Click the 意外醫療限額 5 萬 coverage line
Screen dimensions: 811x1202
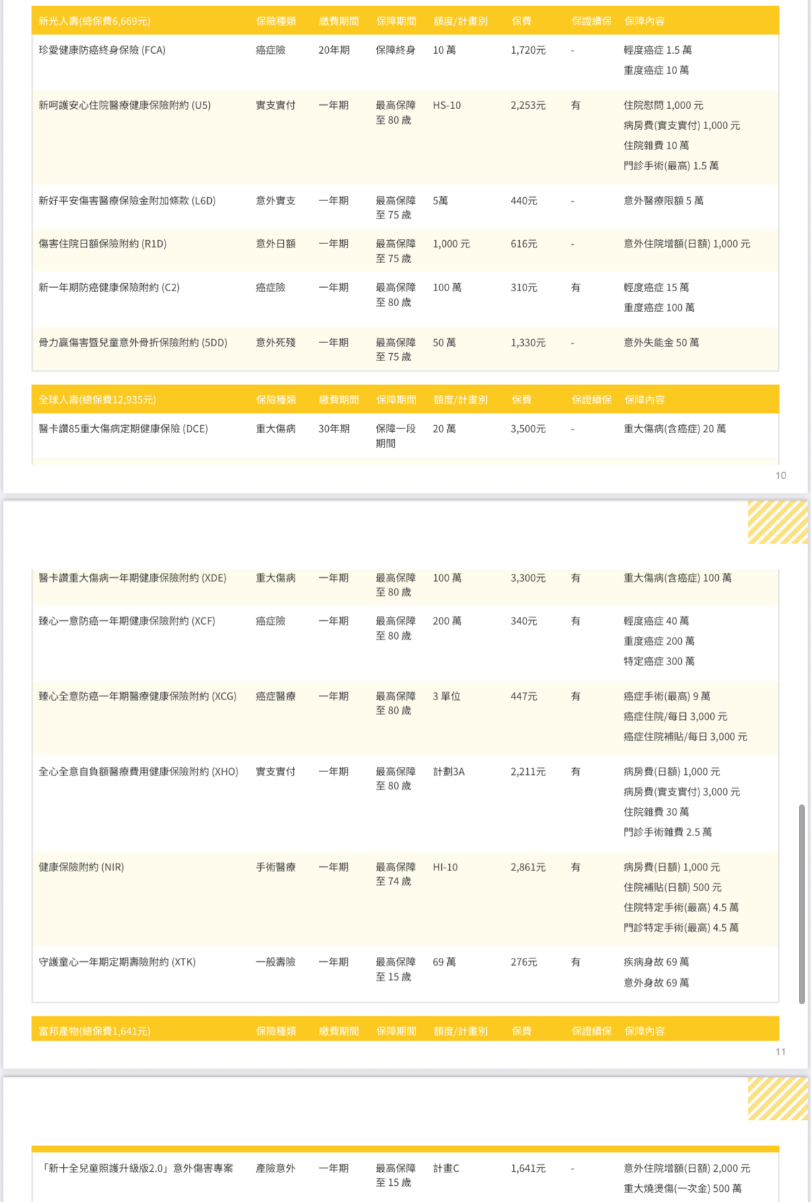664,200
